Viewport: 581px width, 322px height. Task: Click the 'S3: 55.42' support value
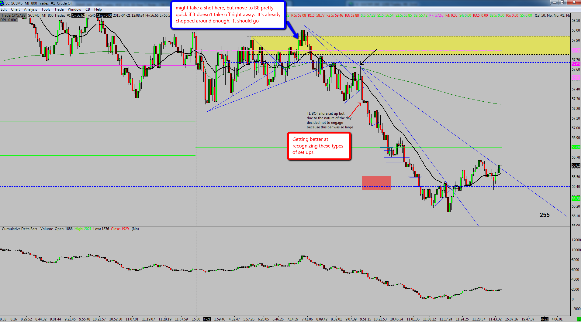pyautogui.click(x=421, y=15)
